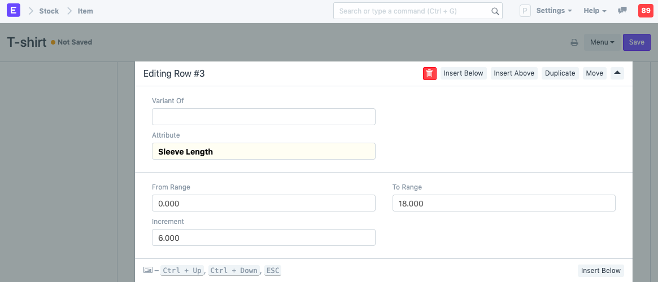Image resolution: width=658 pixels, height=282 pixels.
Task: Open the Menu dropdown button
Action: 602,42
